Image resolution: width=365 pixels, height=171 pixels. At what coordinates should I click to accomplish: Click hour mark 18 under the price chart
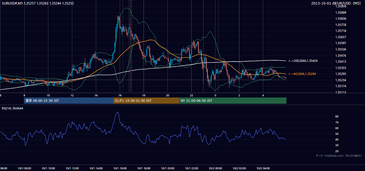pos(144,95)
